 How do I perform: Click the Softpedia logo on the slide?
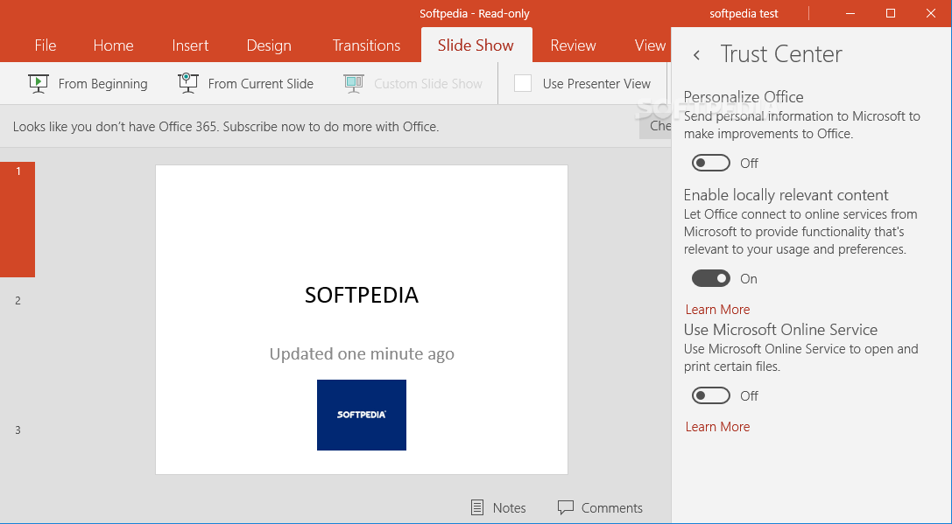361,415
